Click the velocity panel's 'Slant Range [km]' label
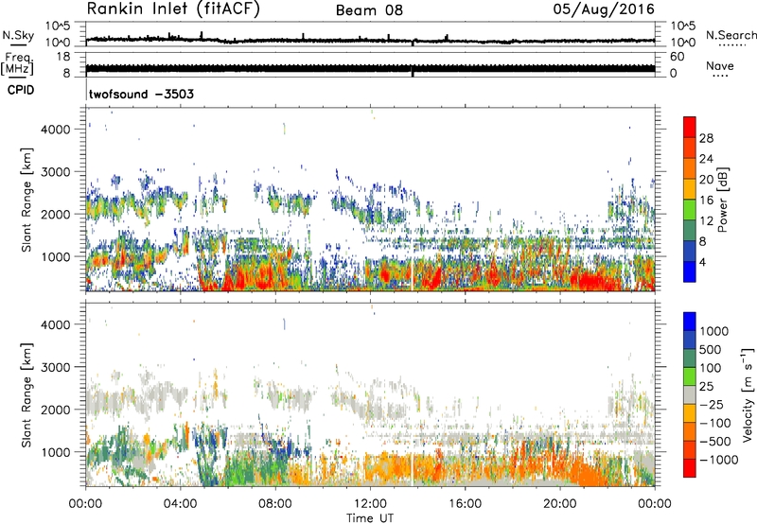 pyautogui.click(x=26, y=394)
